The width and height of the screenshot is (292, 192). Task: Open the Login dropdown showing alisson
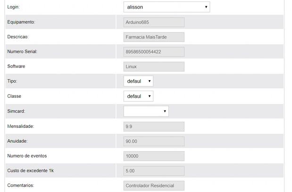(x=167, y=7)
